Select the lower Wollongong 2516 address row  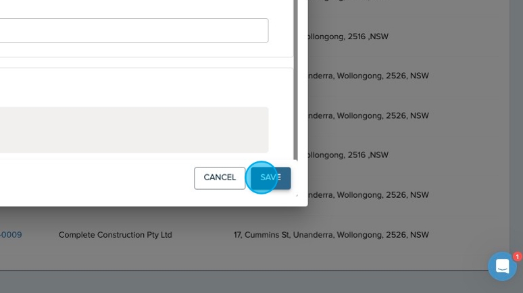[x=345, y=155]
